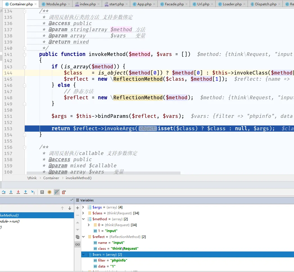Toggle the @ debugger option in toolbar
The height and width of the screenshot is (272, 294).
tap(49, 192)
